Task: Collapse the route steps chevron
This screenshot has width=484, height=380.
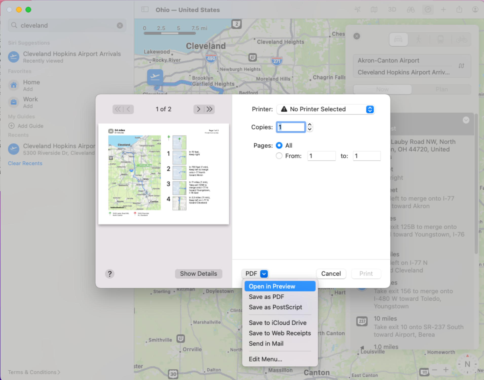Action: [466, 120]
